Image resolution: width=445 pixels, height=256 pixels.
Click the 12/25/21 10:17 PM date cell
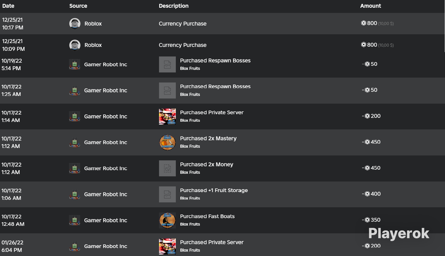click(x=13, y=24)
